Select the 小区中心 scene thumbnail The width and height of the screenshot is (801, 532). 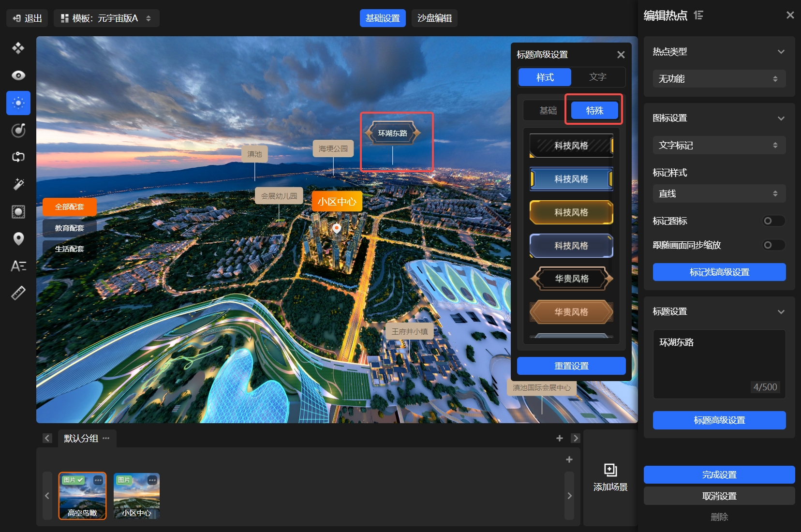point(136,496)
